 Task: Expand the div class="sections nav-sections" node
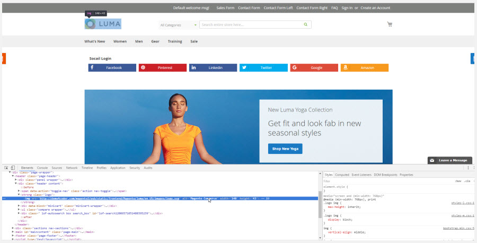13,228
